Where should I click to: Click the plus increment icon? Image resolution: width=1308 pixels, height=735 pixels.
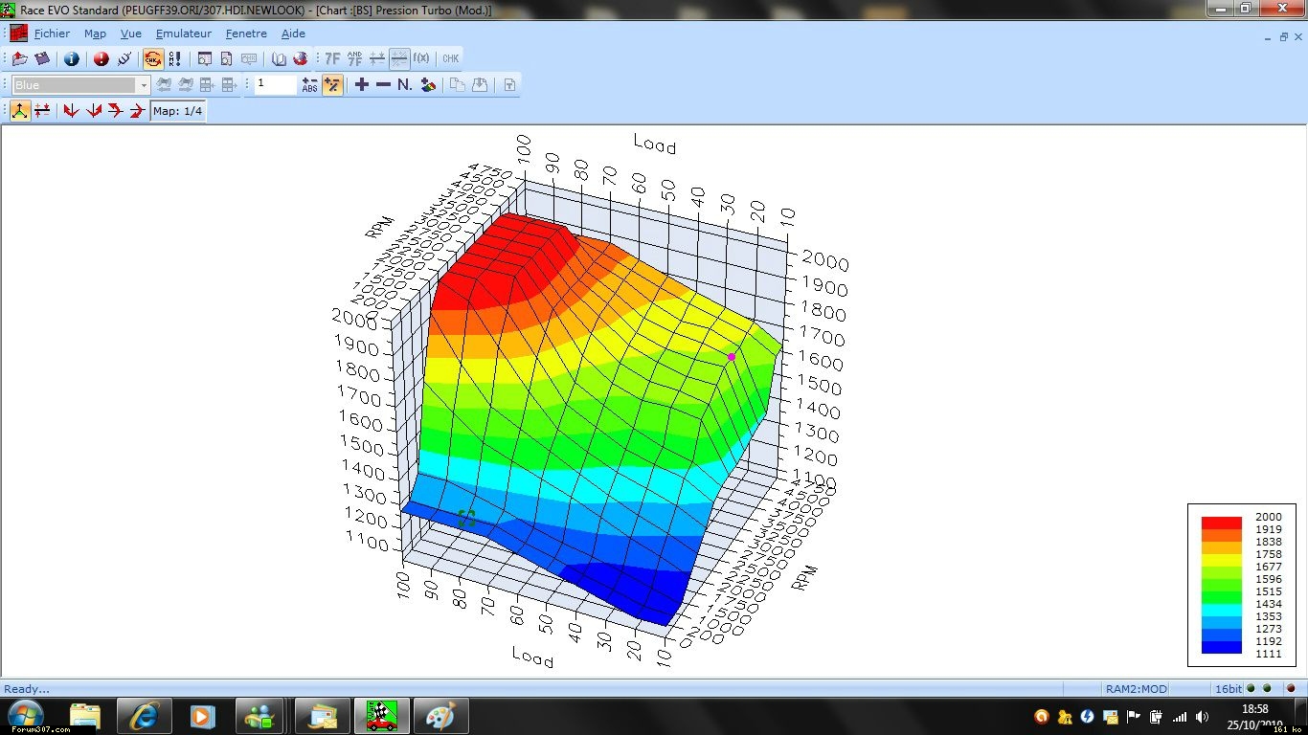361,84
